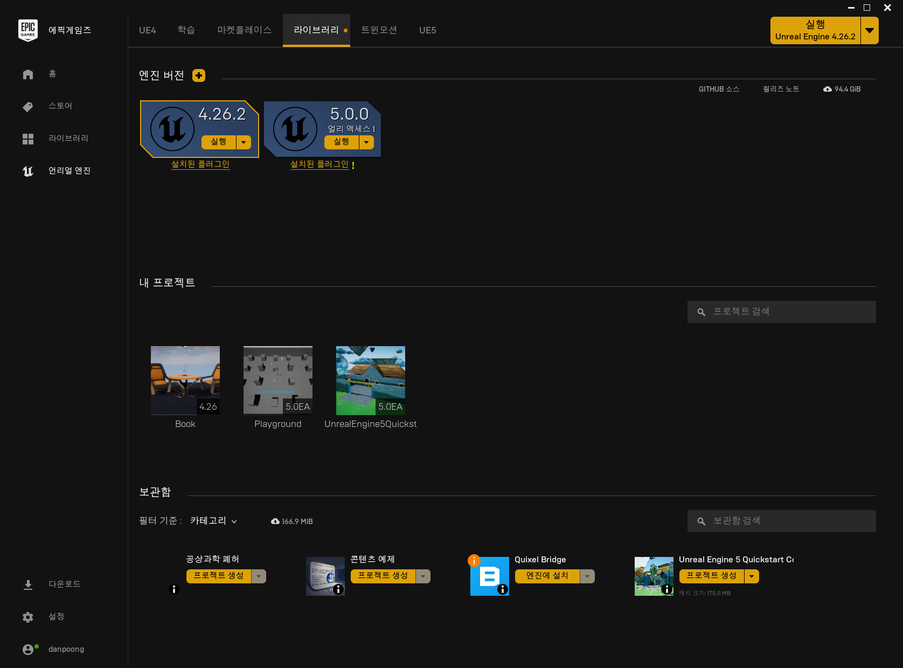Show info for UE5 Quickstart asset
This screenshot has height=668, width=903.
[x=667, y=589]
